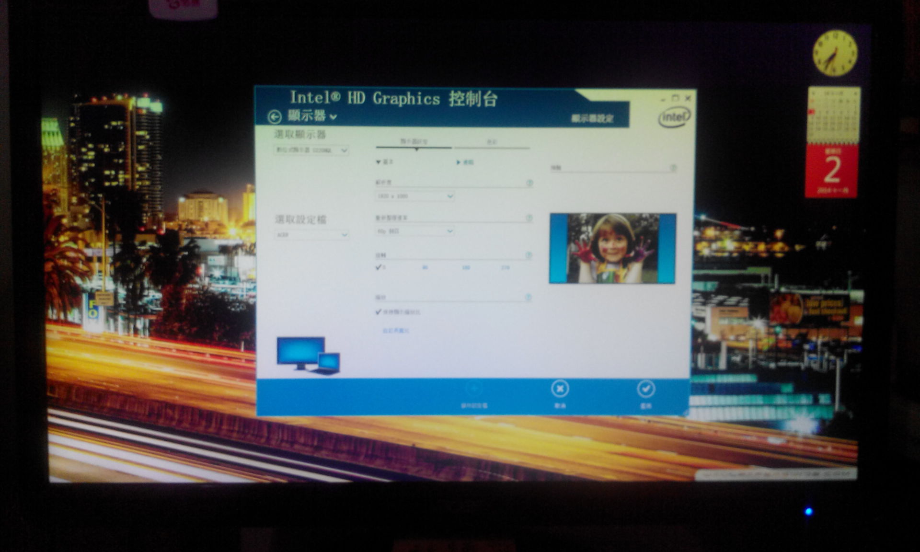Switch to the color tab
The width and height of the screenshot is (920, 552).
[492, 142]
